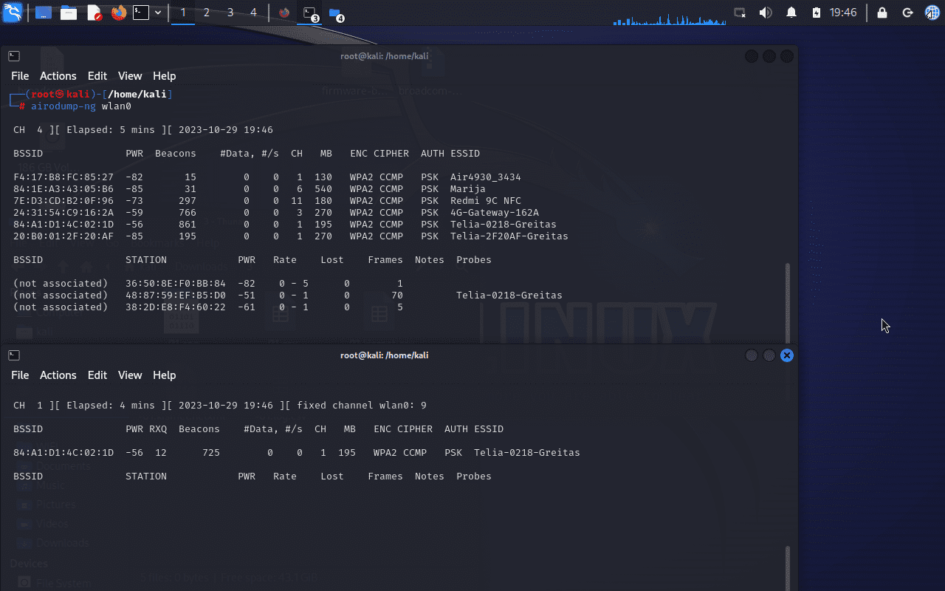Switch to workspace 2
The width and height of the screenshot is (945, 591).
coord(207,13)
